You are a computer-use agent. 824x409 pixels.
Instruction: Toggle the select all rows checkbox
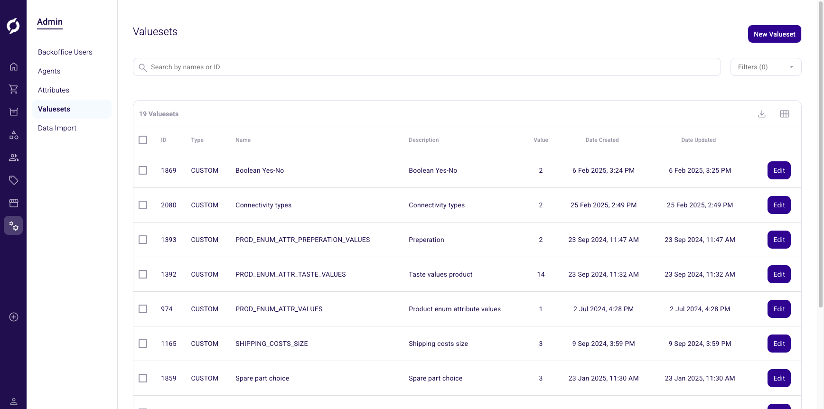[143, 140]
